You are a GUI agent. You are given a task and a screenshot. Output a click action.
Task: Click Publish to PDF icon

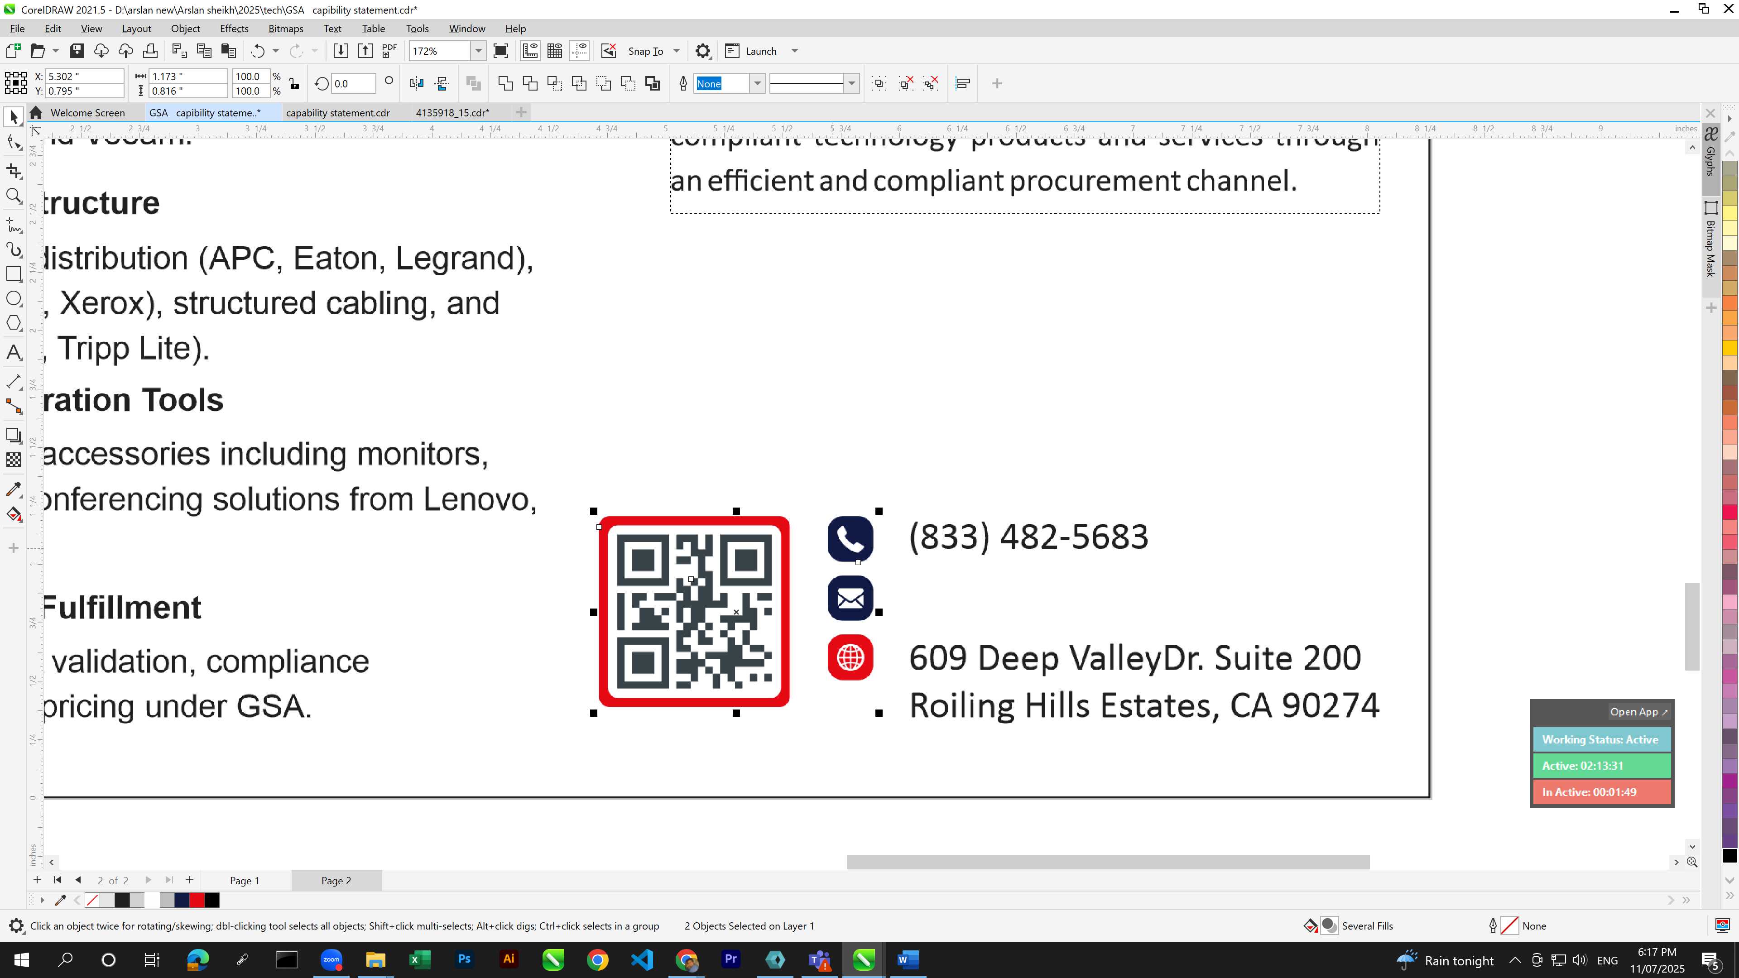point(389,51)
